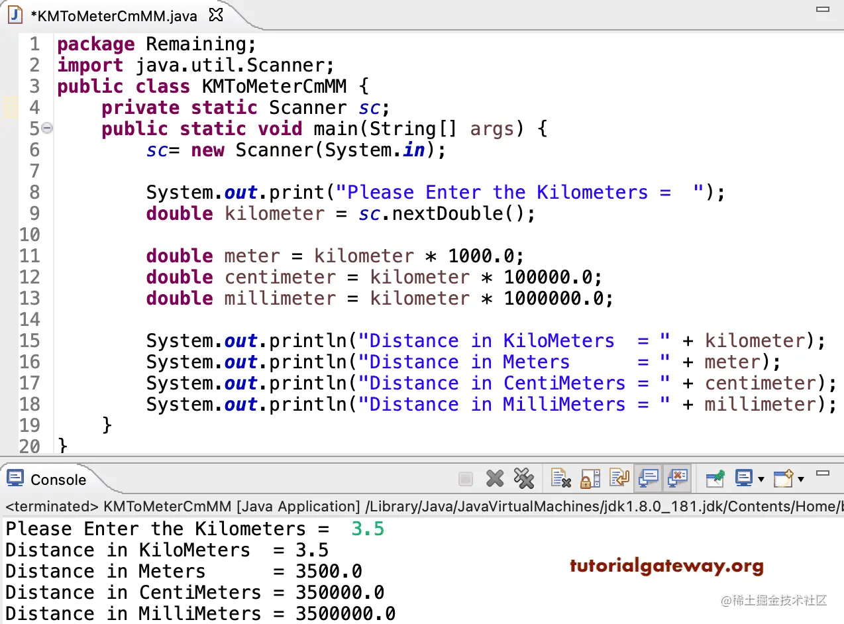Toggle console Scroll Lock
Screen dimensions: 844x624
[590, 478]
